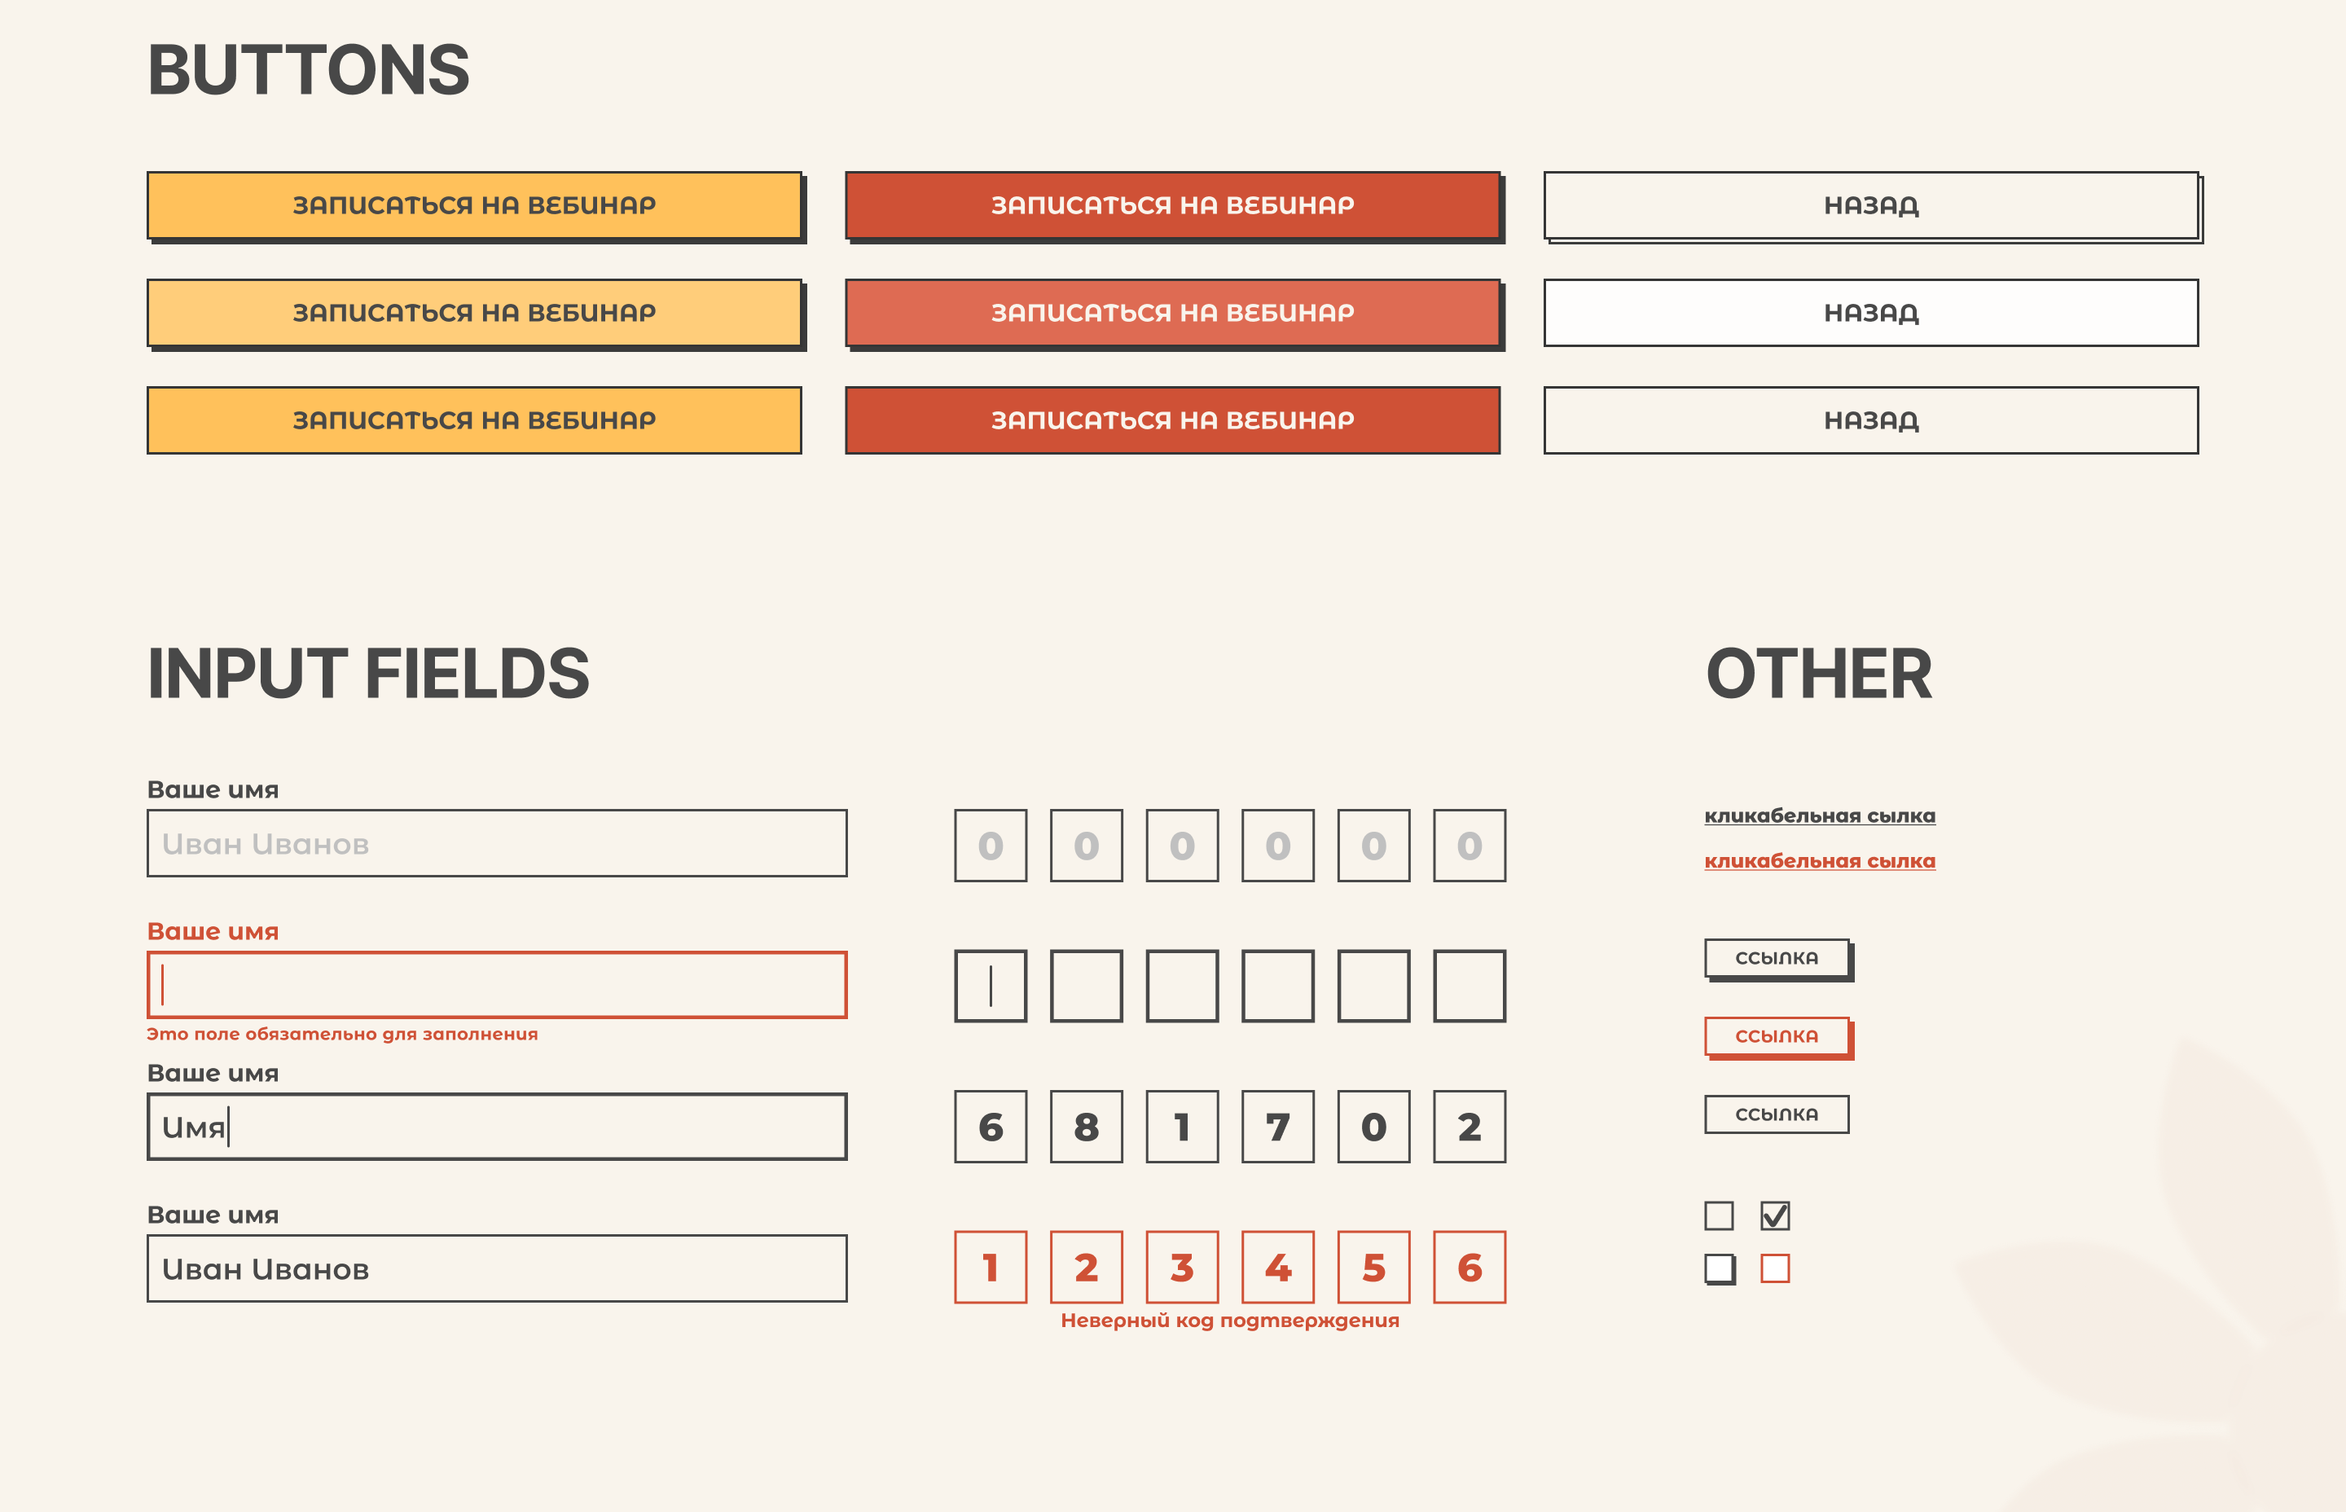Tick the checked checkbox with the checkmark
Viewport: 2346px width, 1512px height.
[1775, 1215]
